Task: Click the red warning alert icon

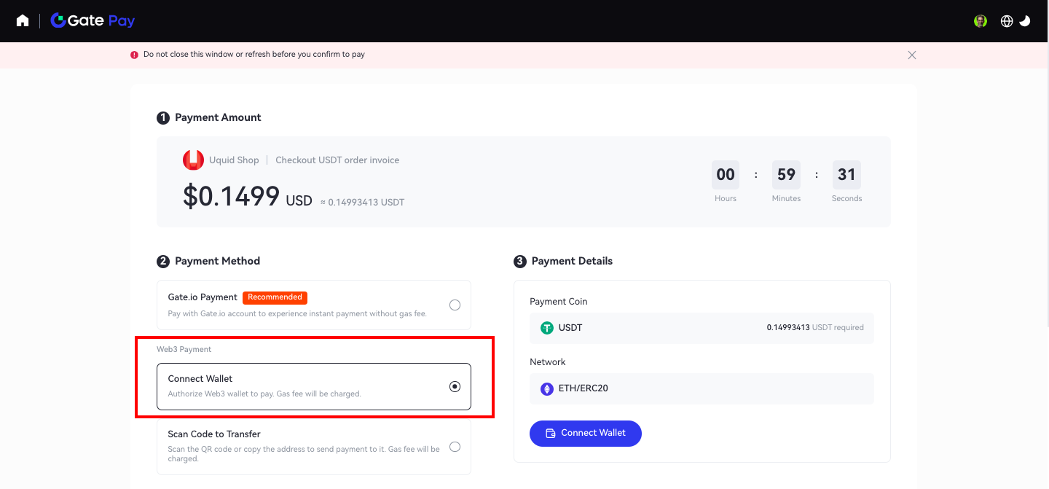Action: pyautogui.click(x=134, y=55)
